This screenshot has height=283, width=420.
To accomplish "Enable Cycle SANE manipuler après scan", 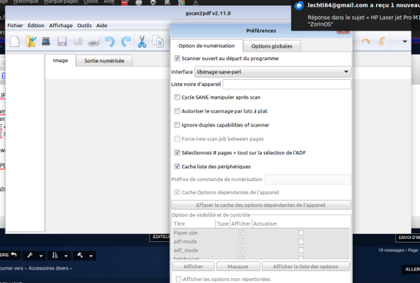I will click(177, 97).
